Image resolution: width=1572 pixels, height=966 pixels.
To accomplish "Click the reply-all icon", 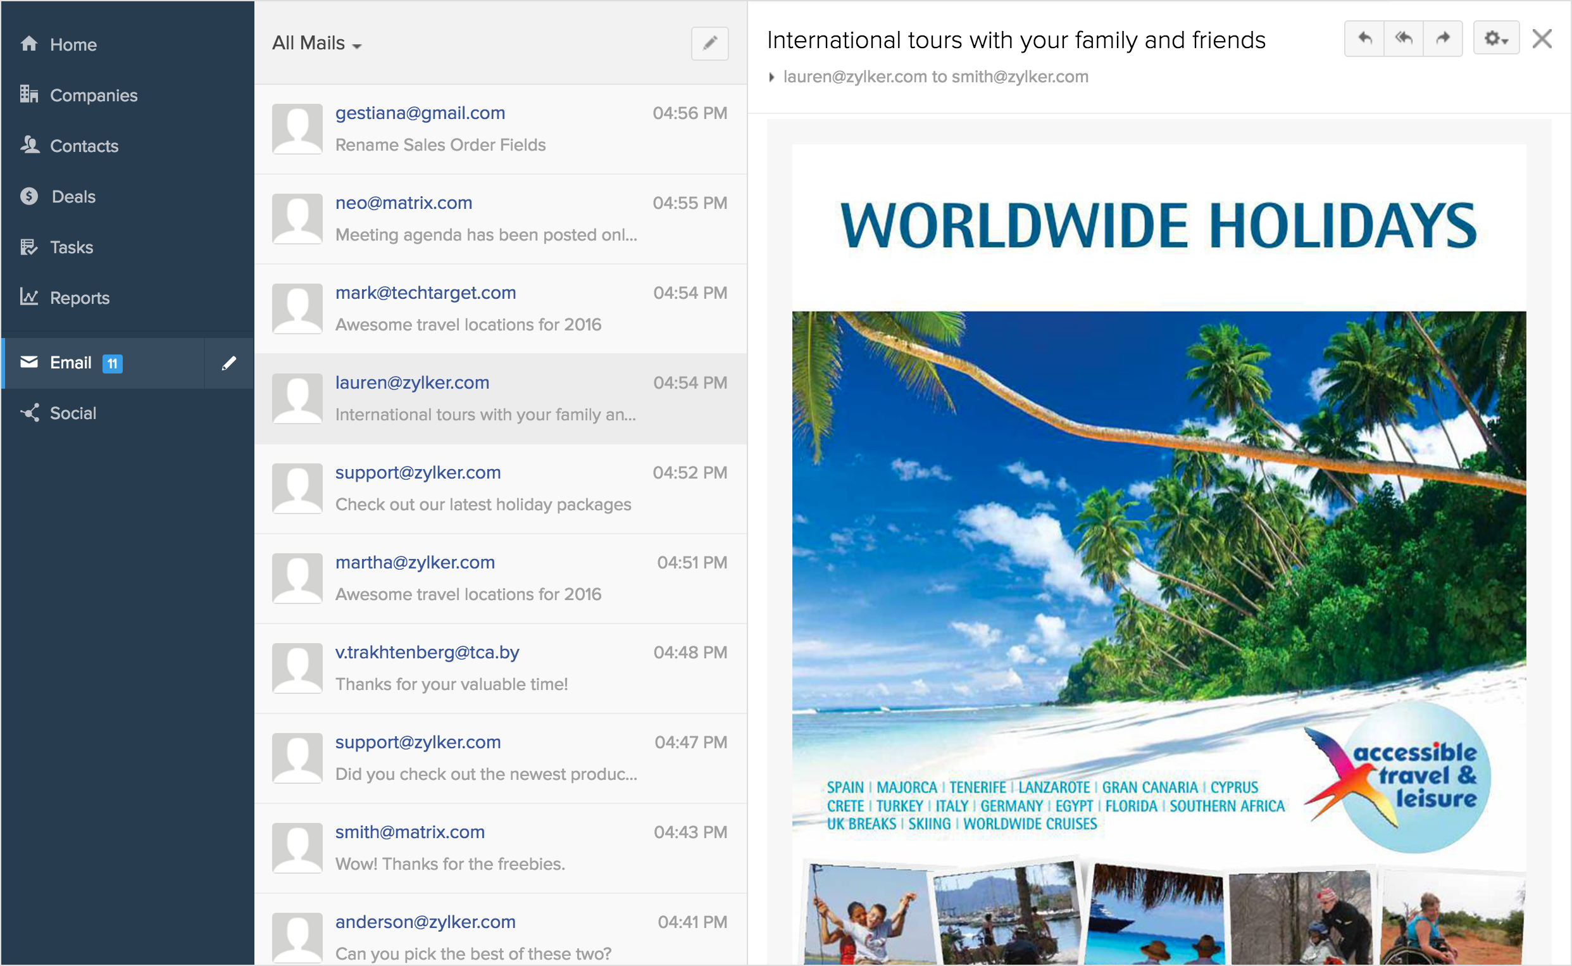I will pos(1404,39).
